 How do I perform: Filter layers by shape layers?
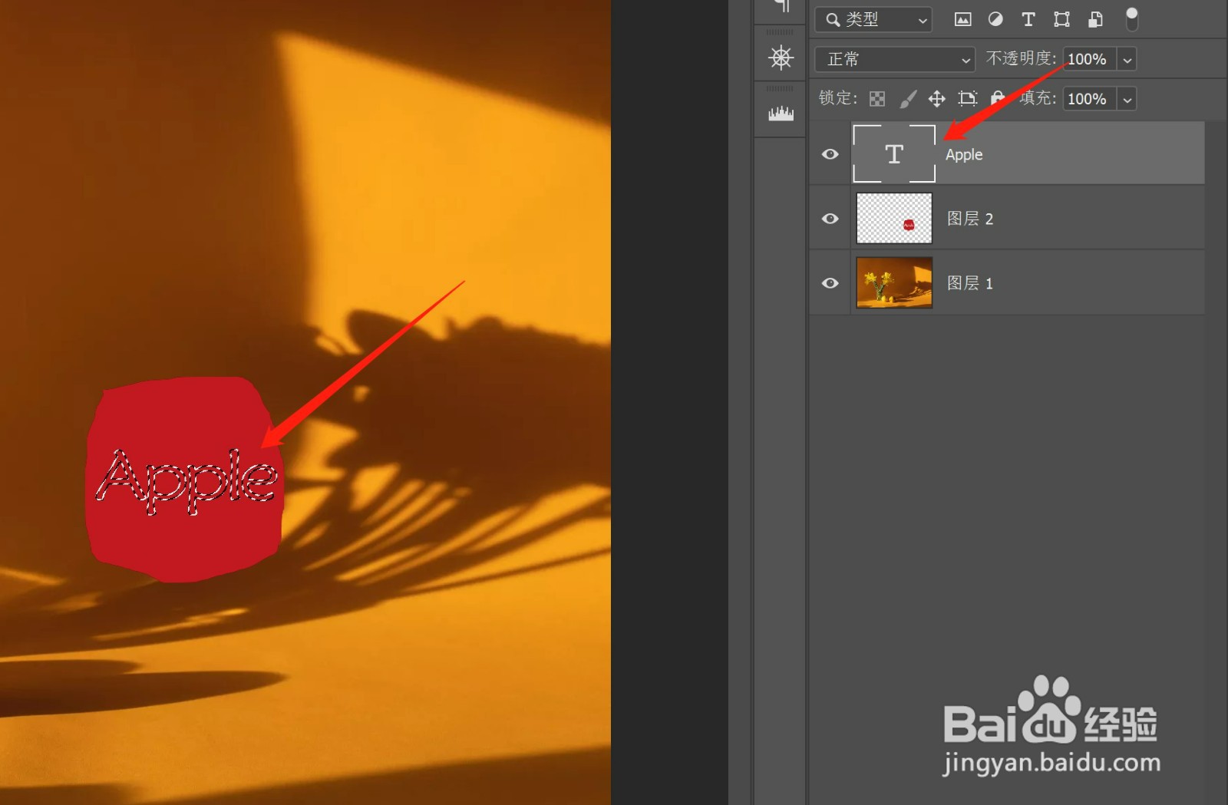(1061, 20)
